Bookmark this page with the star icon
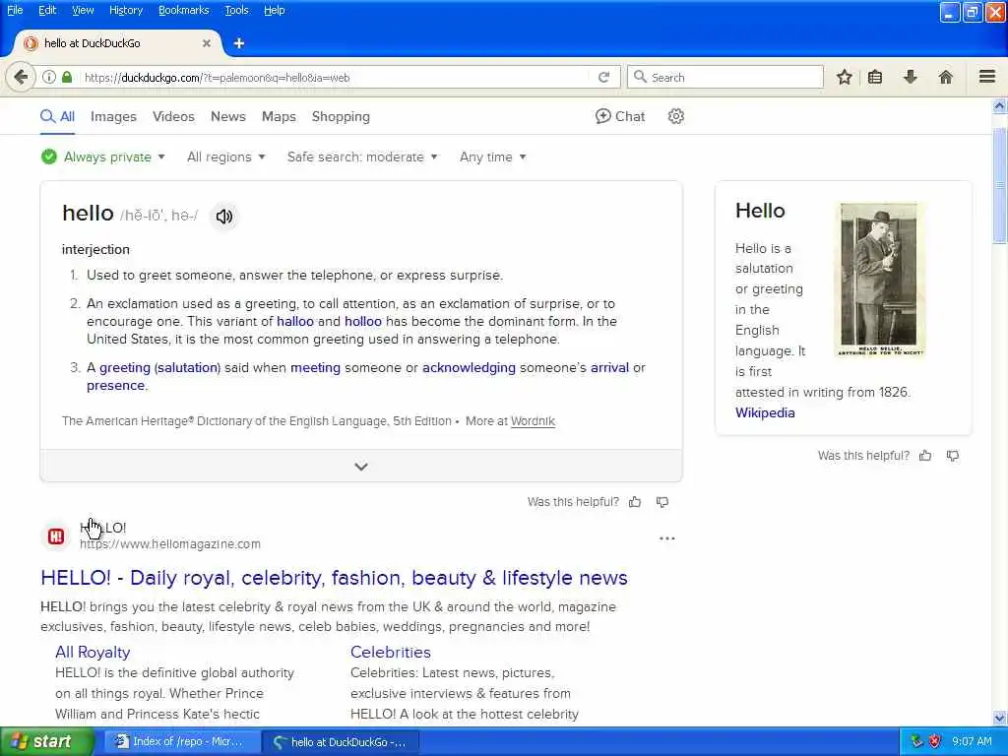Image resolution: width=1008 pixels, height=756 pixels. (x=844, y=77)
